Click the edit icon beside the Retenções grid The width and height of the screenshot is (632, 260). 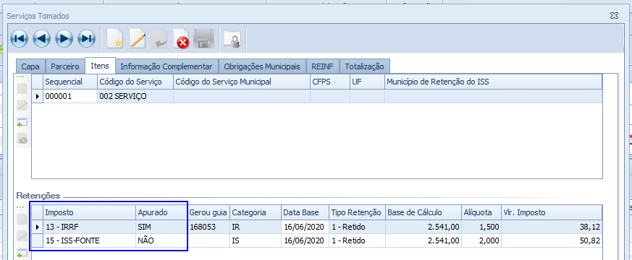pos(22,236)
